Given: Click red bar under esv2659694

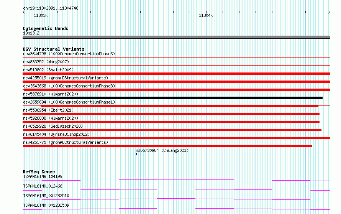Looking at the screenshot, I should (x=179, y=106).
